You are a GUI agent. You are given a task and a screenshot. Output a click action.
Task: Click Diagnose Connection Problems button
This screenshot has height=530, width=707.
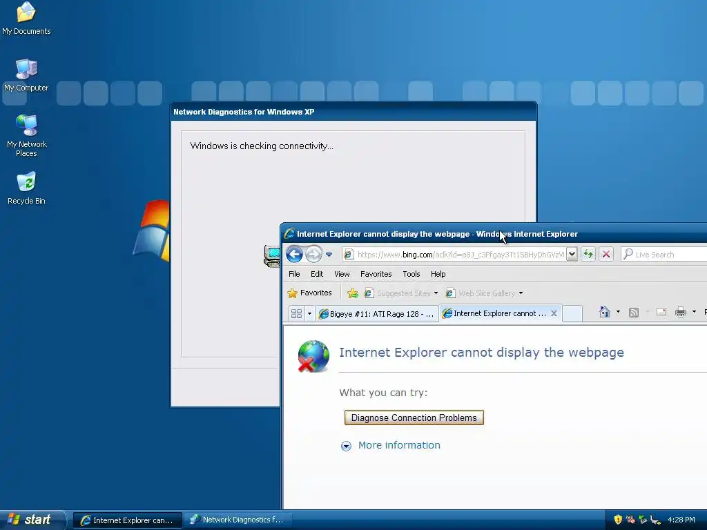click(414, 418)
